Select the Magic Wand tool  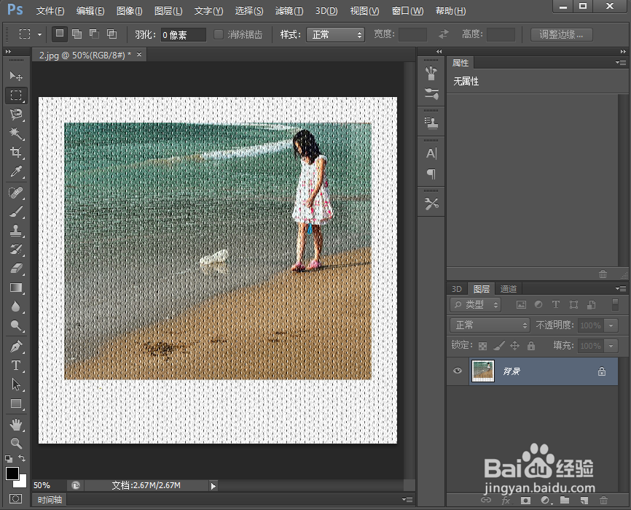tap(16, 134)
